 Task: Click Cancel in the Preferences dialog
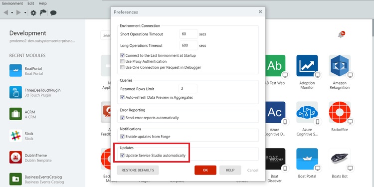point(253,170)
